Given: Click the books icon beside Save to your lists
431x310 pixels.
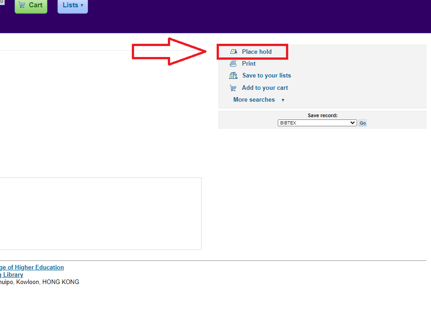Looking at the screenshot, I should (234, 75).
